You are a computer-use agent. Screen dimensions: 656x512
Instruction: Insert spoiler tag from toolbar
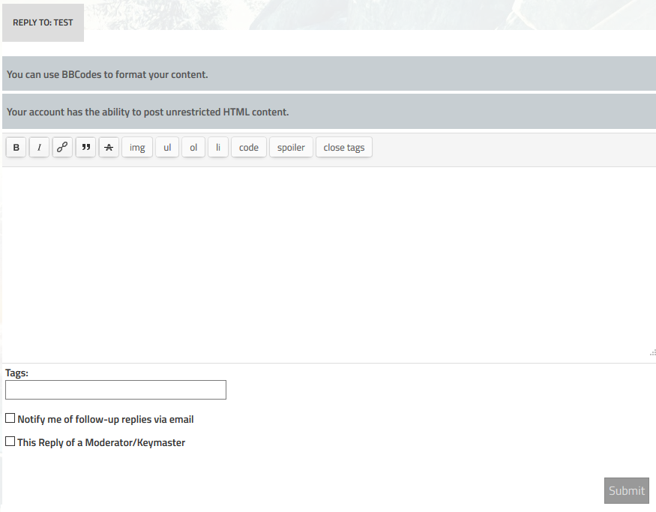point(291,148)
